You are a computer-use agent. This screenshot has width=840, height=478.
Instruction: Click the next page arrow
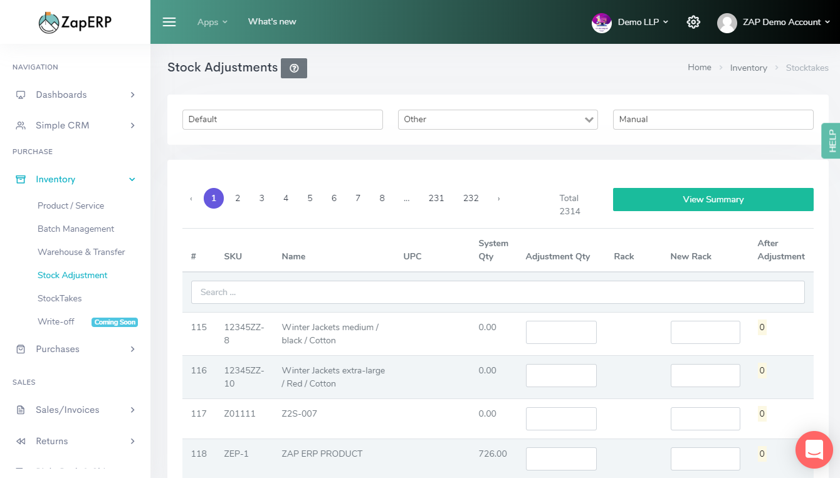click(x=498, y=199)
